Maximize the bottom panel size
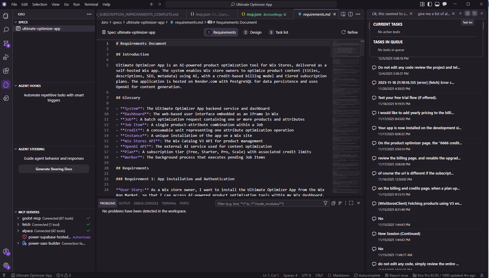Image resolution: width=489 pixels, height=278 pixels. click(351, 203)
